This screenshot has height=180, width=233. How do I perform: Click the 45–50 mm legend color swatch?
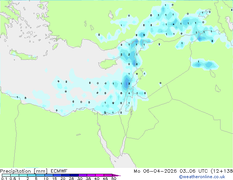click(108, 175)
